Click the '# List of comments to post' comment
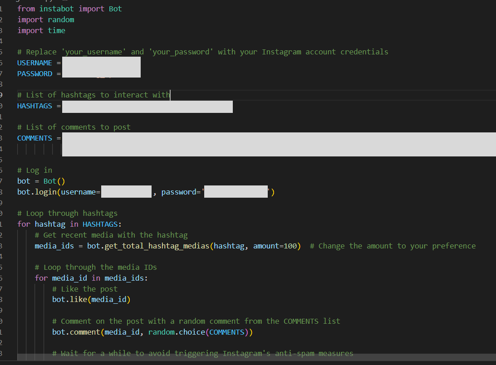The image size is (496, 365). tap(74, 127)
